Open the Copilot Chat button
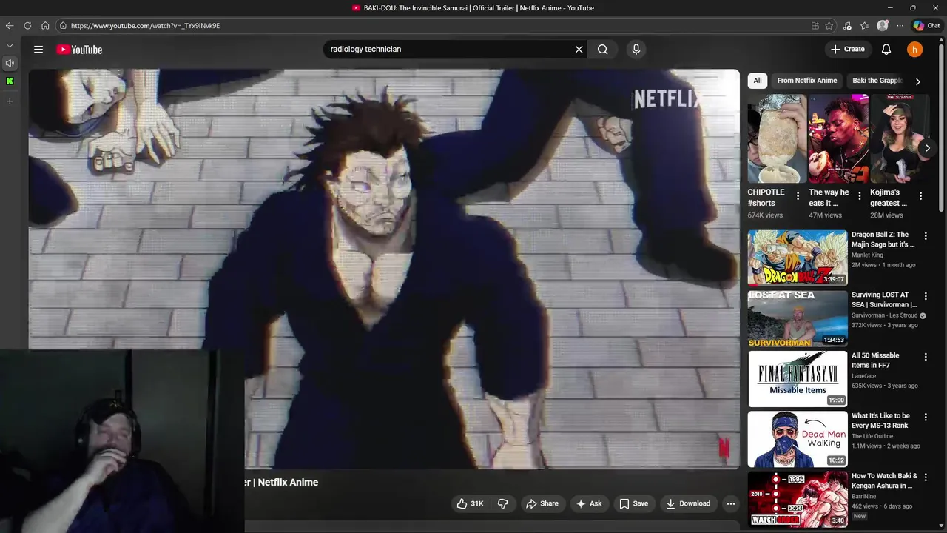The height and width of the screenshot is (533, 947). [x=926, y=25]
